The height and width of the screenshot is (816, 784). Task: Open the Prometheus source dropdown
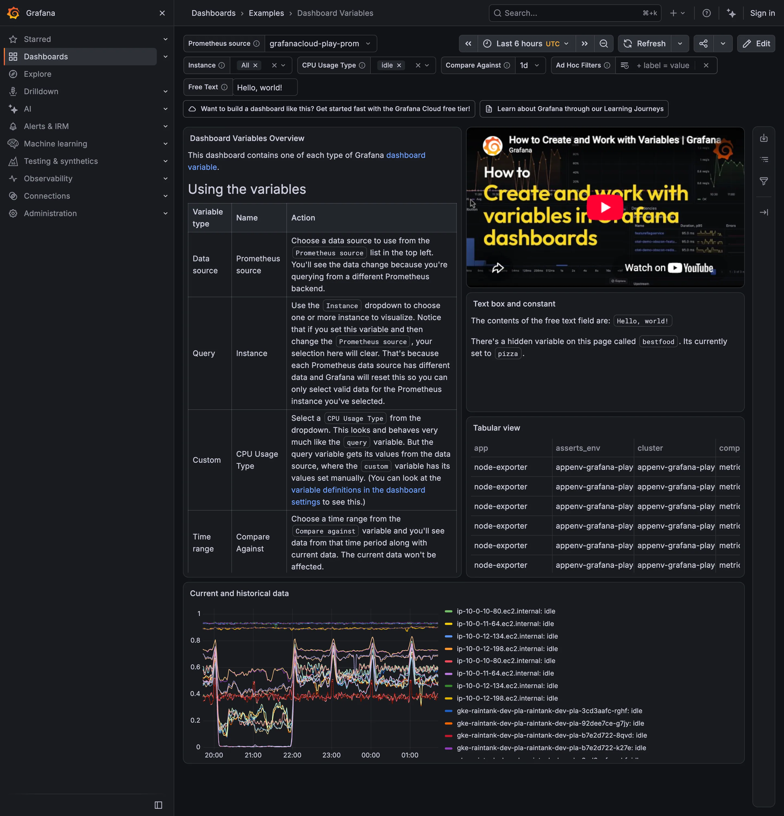point(320,44)
